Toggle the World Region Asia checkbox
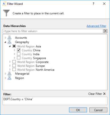Screen dimensions: 110x115 tap(14, 46)
